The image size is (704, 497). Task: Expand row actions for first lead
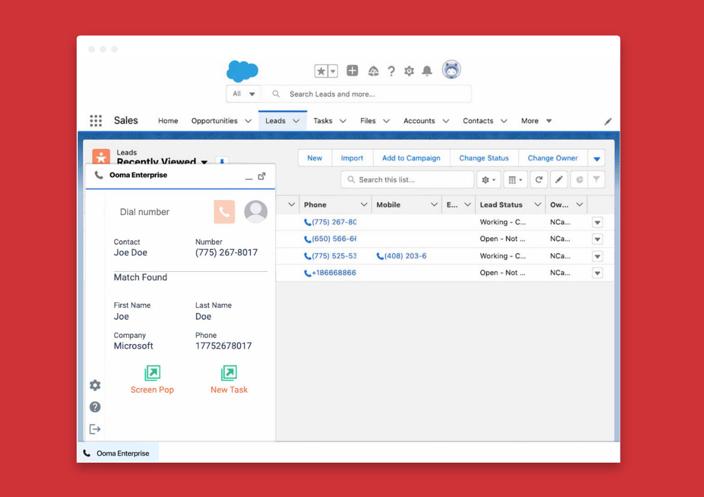597,223
